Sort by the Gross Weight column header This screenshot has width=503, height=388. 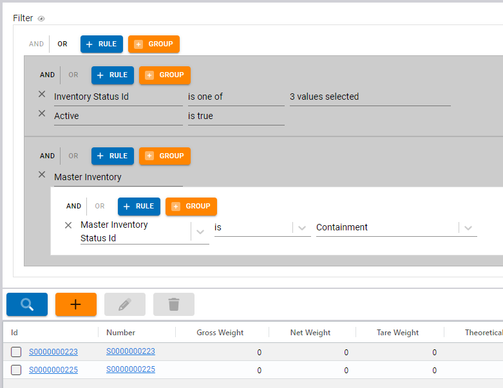[220, 333]
